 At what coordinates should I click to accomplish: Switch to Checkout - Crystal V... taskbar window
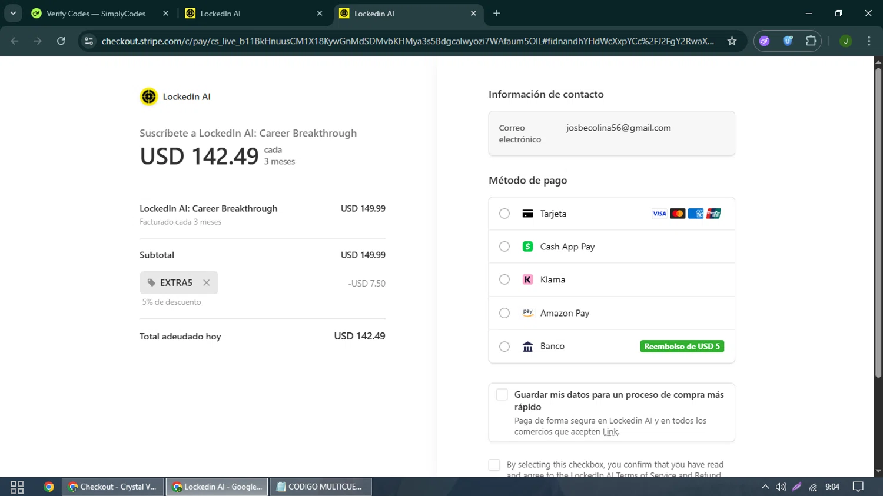coord(113,487)
